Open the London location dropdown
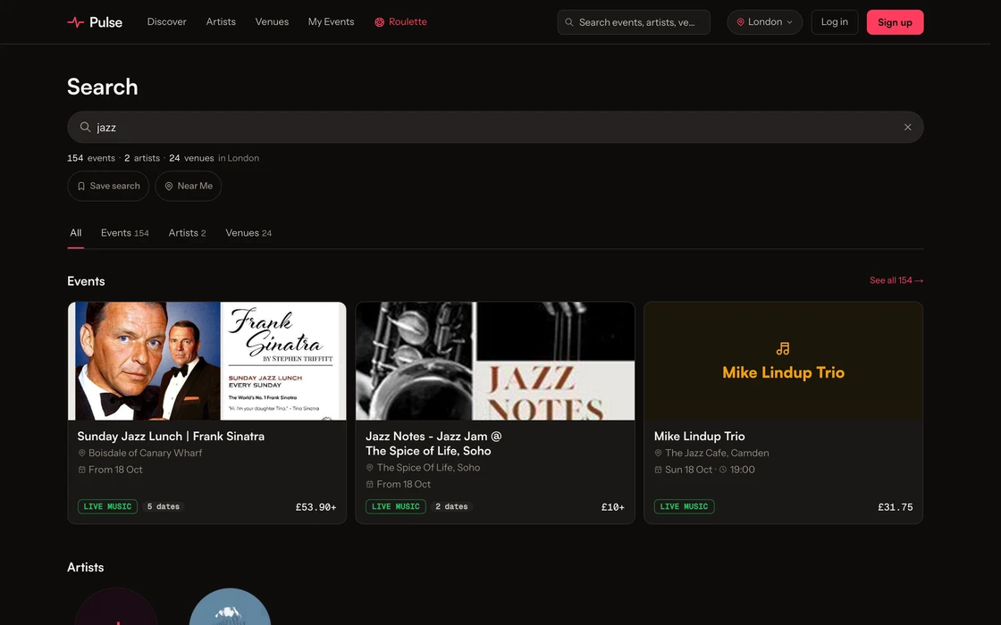The image size is (1001, 625). pos(764,22)
